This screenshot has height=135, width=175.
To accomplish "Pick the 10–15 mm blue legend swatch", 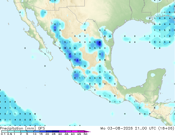I will click(x=36, y=131).
